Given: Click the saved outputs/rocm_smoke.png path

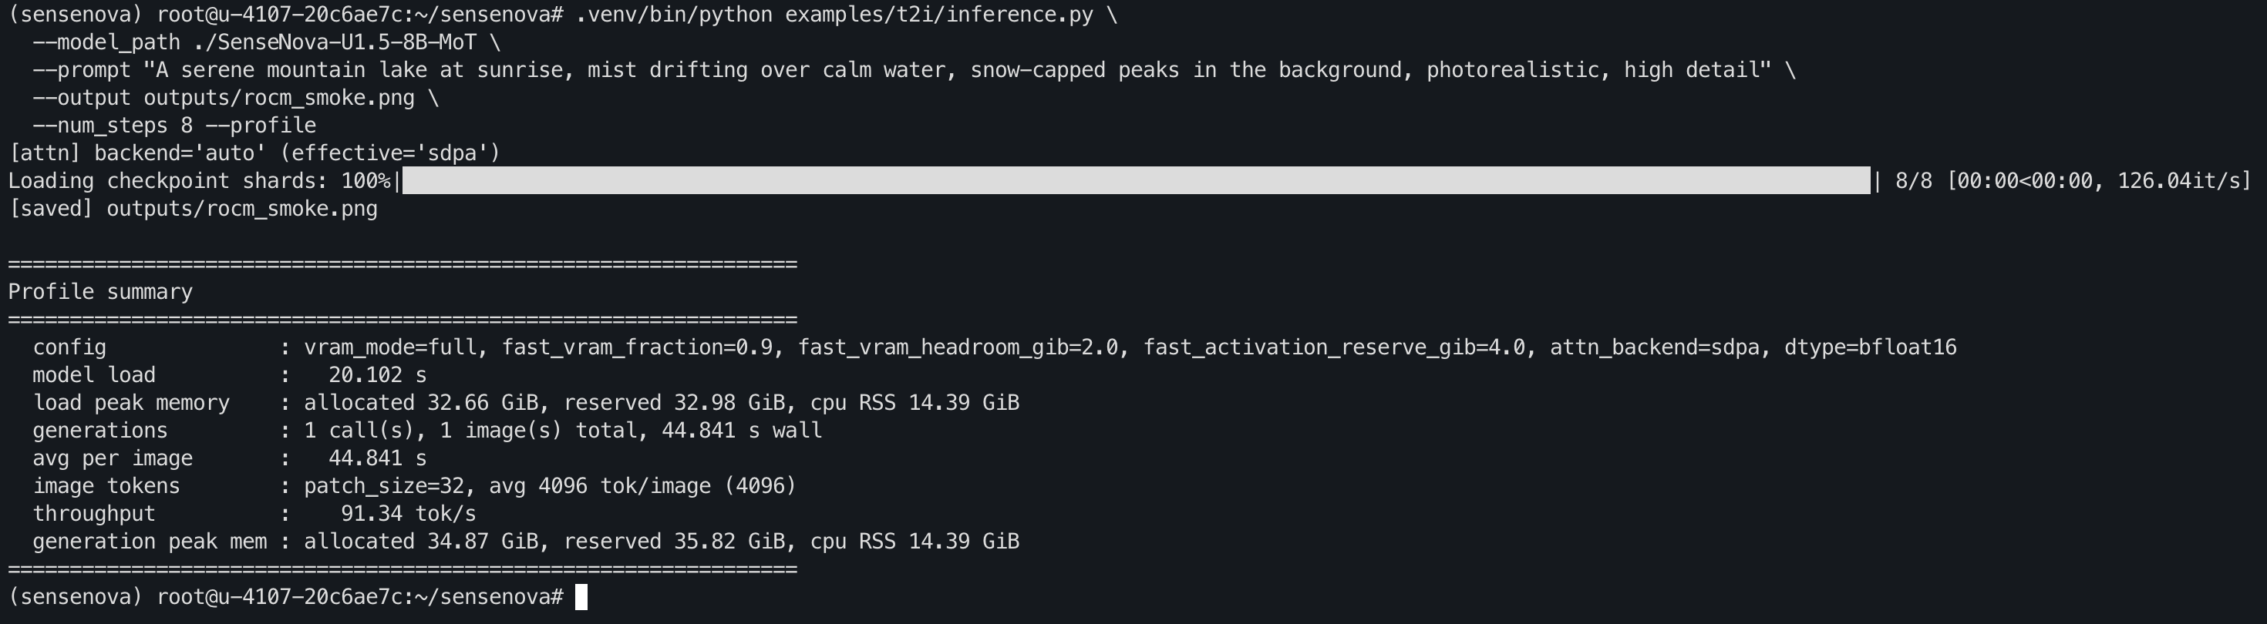Looking at the screenshot, I should tap(242, 210).
